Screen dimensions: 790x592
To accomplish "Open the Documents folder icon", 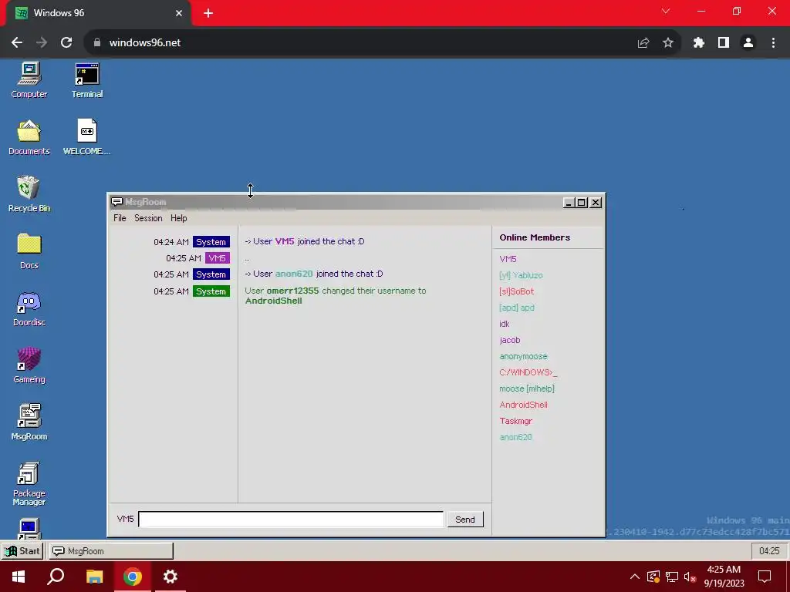I will tap(29, 137).
